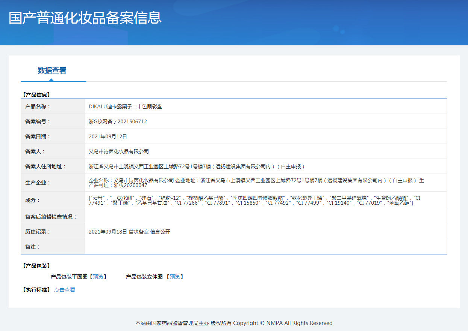Screen dimensions: 468x331
Task: Open the 数据查看 tab
Action: point(52,70)
